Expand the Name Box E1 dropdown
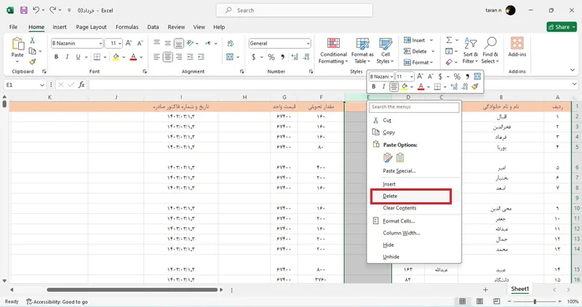This screenshot has width=582, height=307. pos(42,85)
